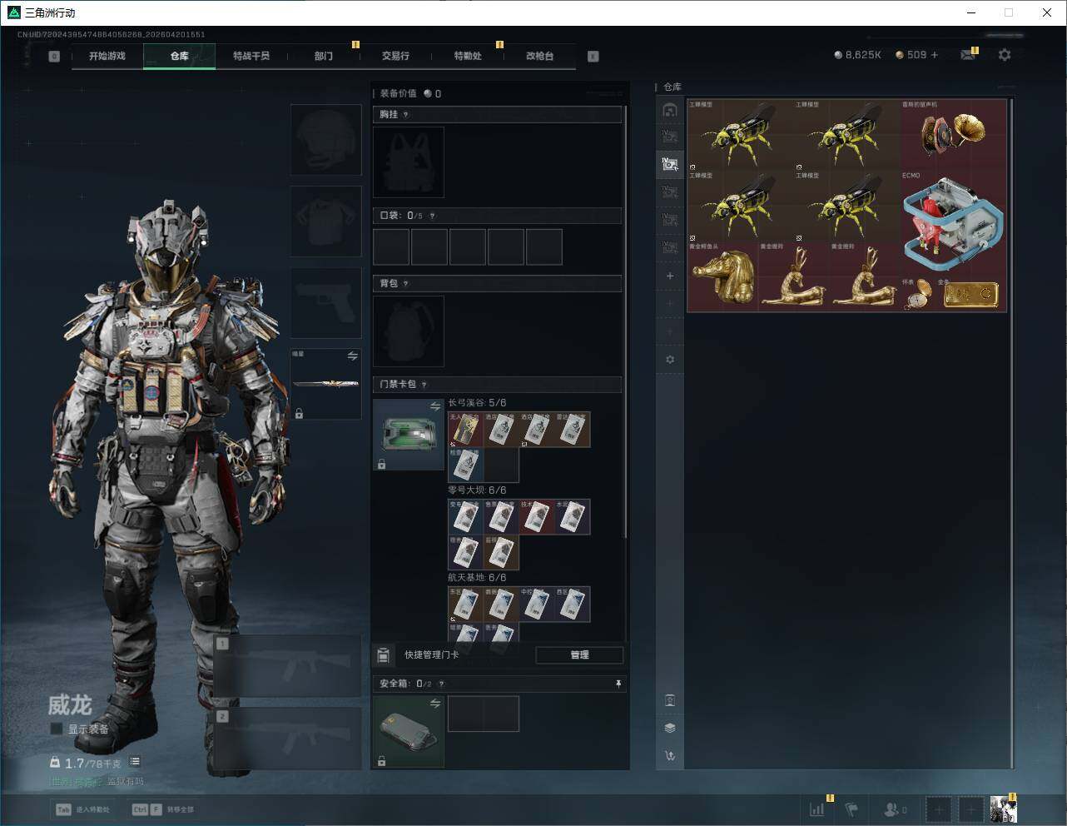Swap the safe box via its swap arrows
The height and width of the screenshot is (826, 1067).
click(434, 704)
